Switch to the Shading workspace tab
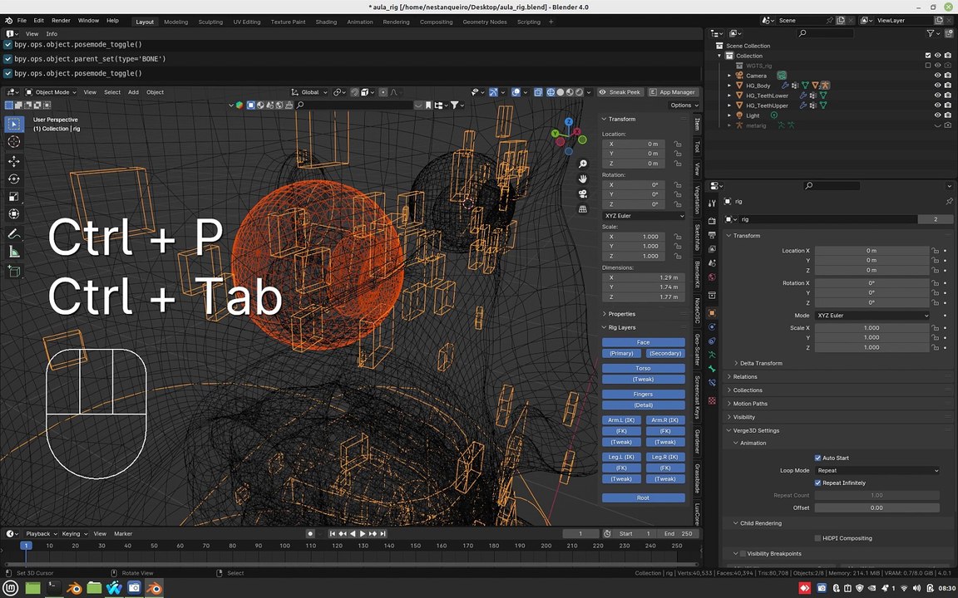The width and height of the screenshot is (958, 598). pyautogui.click(x=326, y=22)
